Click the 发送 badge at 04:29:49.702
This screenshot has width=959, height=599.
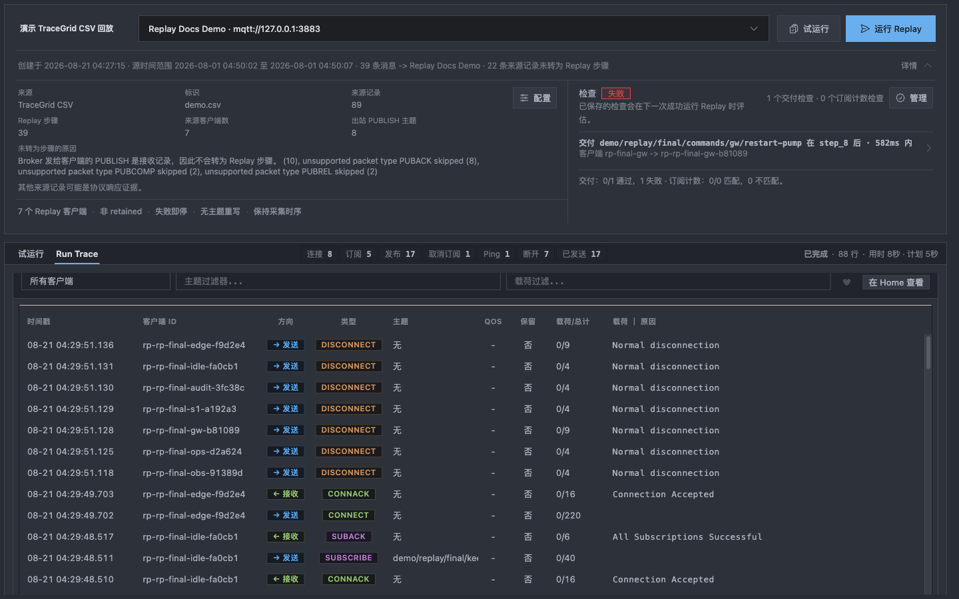point(286,515)
